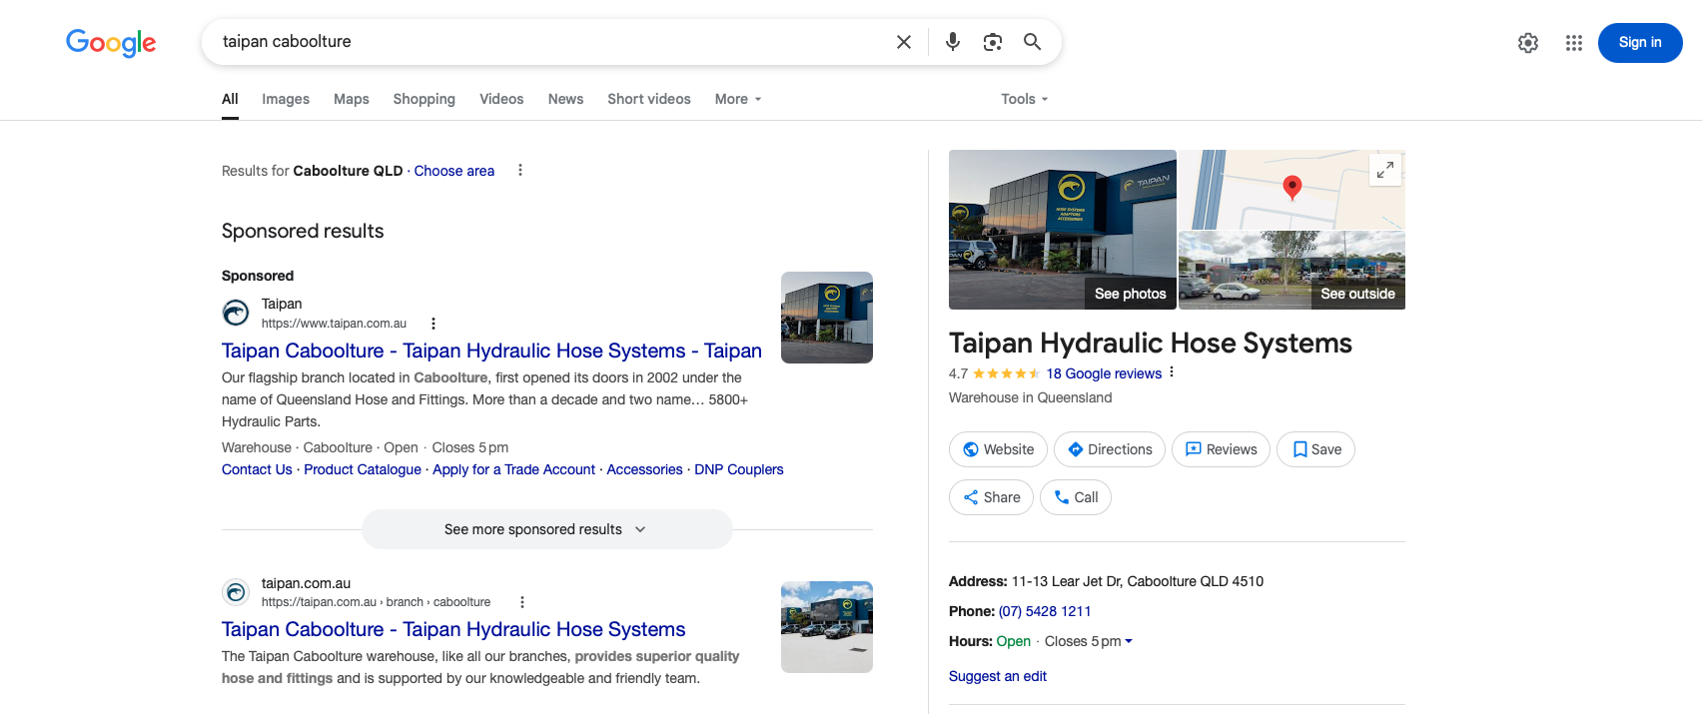The height and width of the screenshot is (714, 1702).
Task: Open See photos of the business
Action: (1131, 294)
